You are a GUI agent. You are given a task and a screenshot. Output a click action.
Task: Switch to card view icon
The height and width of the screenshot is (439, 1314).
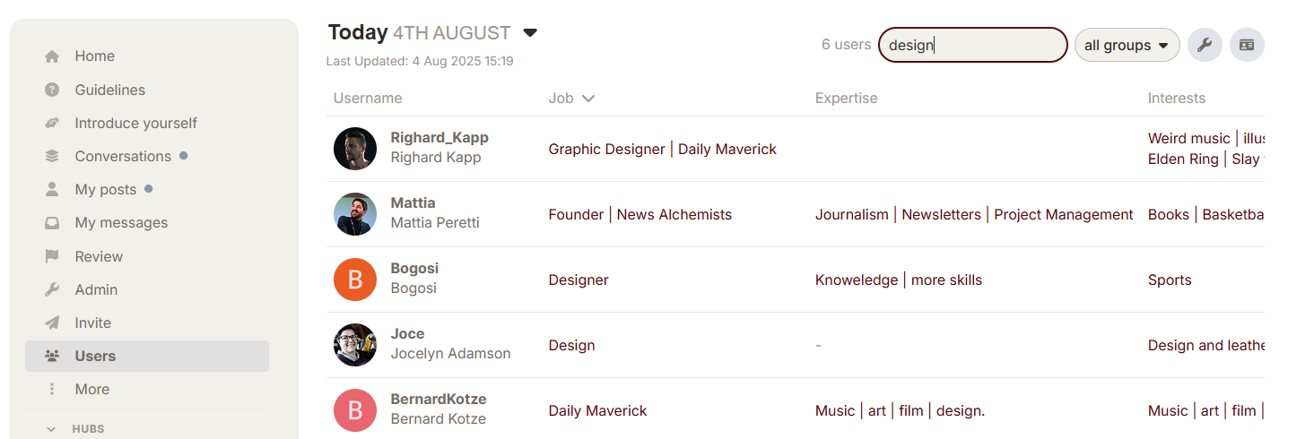(x=1247, y=45)
